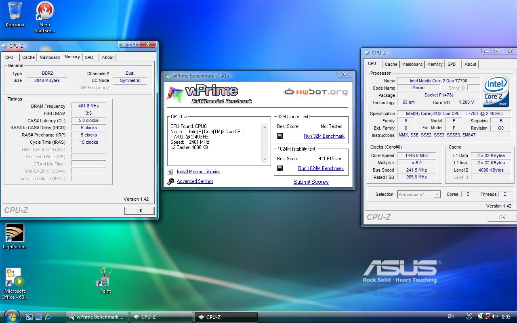
Task: Click the Cycle Time value 15 clocks
Action: (x=88, y=142)
